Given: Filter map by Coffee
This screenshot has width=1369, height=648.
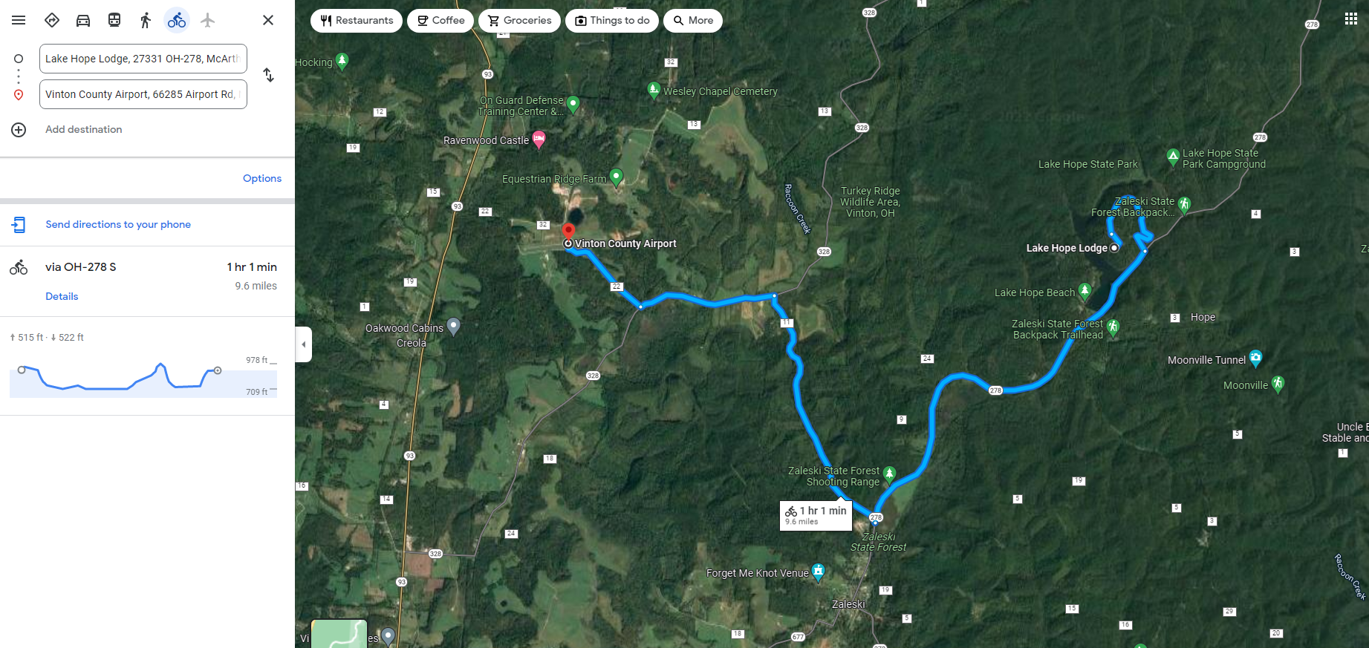Looking at the screenshot, I should click(440, 20).
